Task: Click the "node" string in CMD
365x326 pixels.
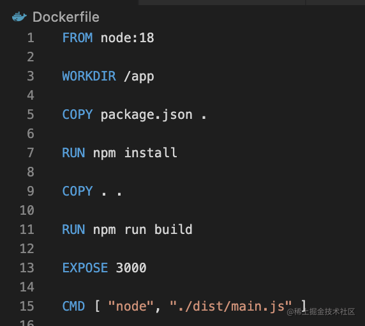Action: (x=131, y=306)
